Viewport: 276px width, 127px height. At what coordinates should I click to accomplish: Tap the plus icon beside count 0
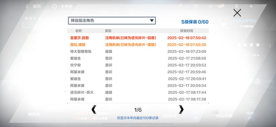[251, 6]
